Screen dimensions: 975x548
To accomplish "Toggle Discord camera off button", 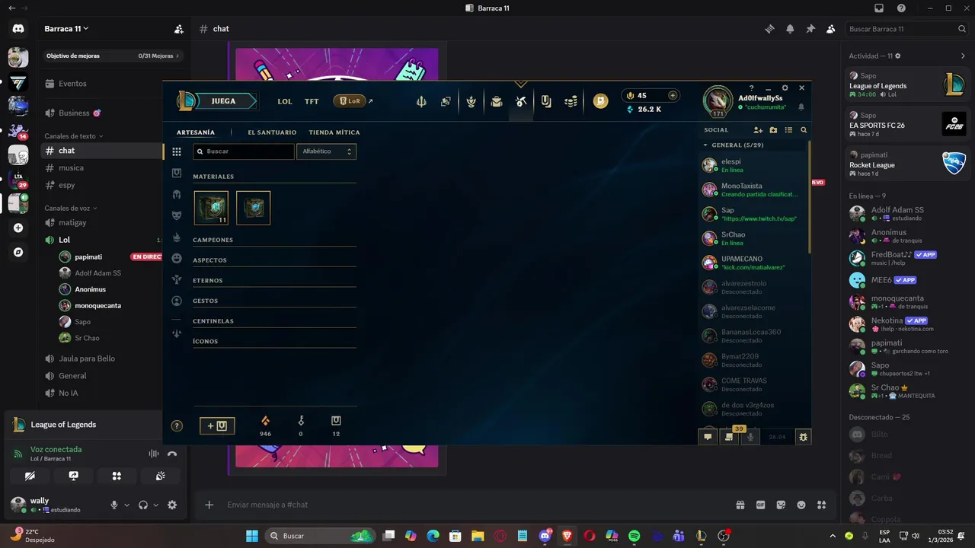I will 30,476.
